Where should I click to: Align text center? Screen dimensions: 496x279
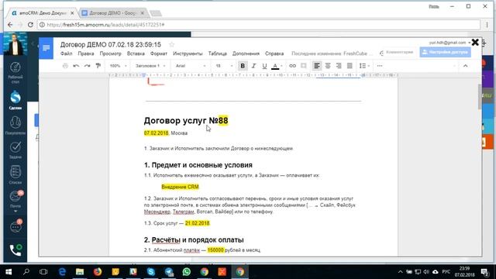[328, 66]
